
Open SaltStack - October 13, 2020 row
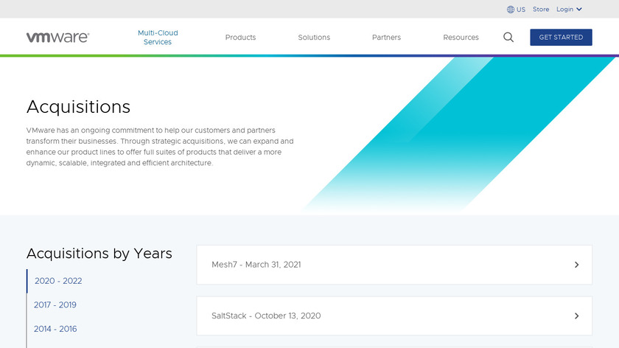click(266, 316)
